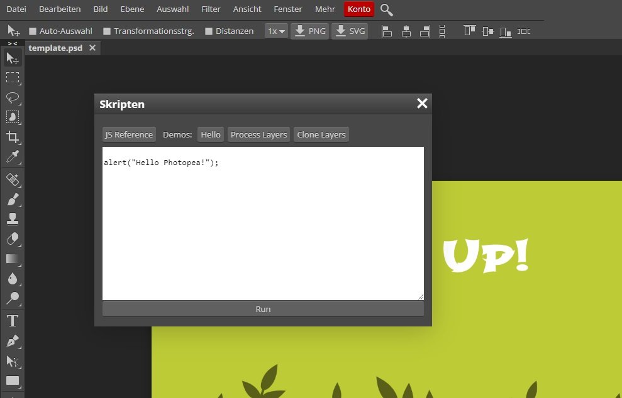The height and width of the screenshot is (398, 622).
Task: Load the Clone Layers demo script
Action: [x=321, y=134]
